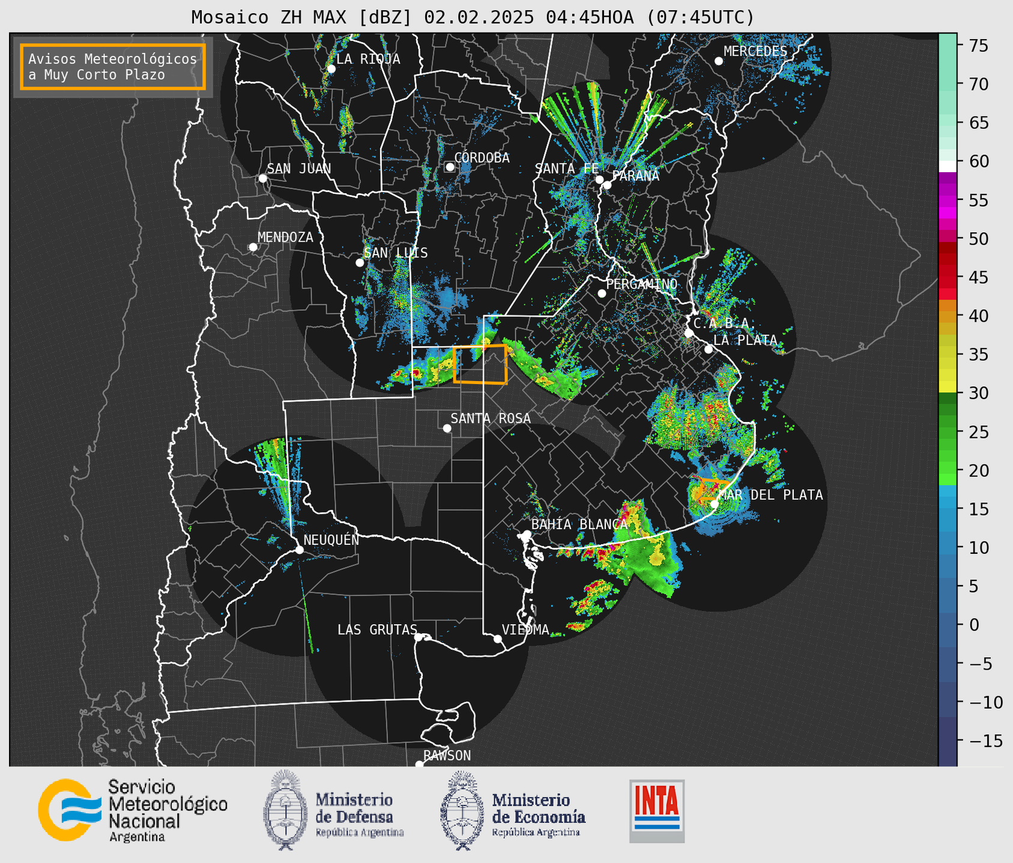1013x863 pixels.
Task: Click the NEUQUÉN city marker
Action: coord(299,550)
